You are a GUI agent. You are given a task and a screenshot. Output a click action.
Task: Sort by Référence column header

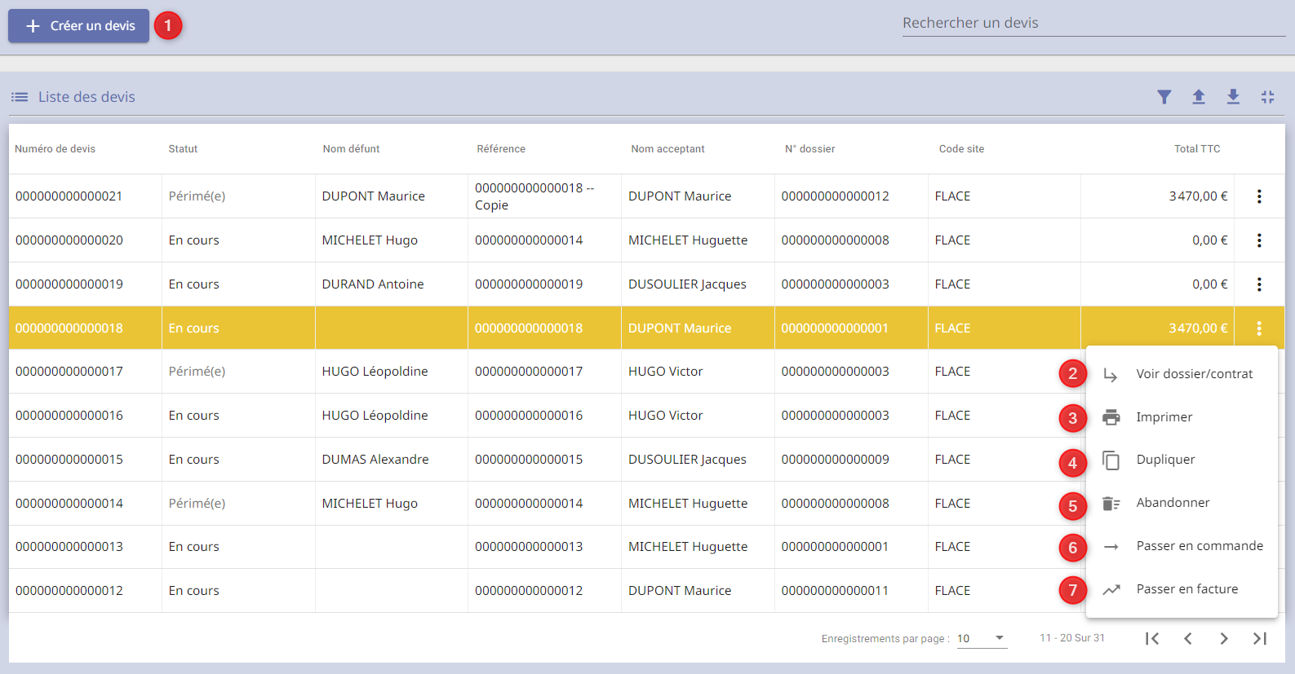pyautogui.click(x=501, y=149)
